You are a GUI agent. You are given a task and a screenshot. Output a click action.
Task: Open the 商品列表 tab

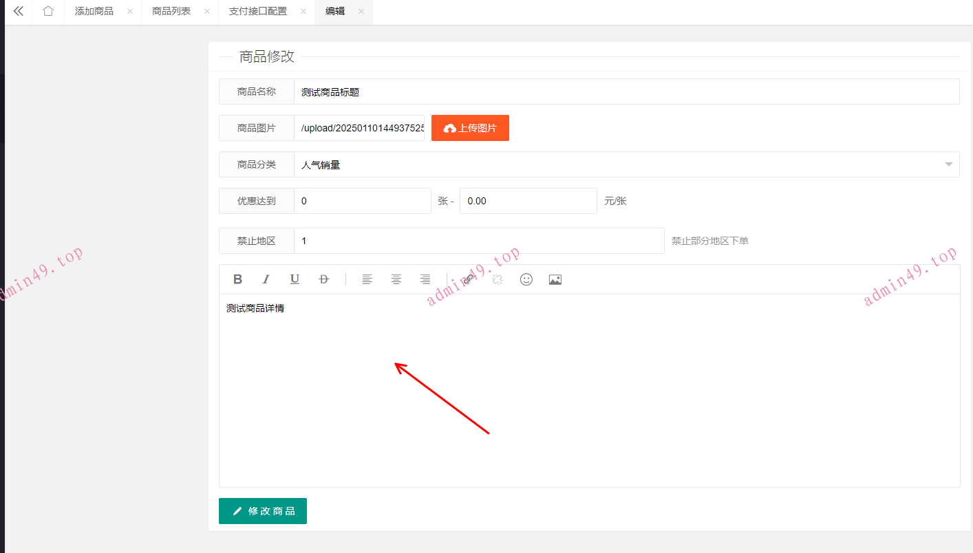[171, 12]
